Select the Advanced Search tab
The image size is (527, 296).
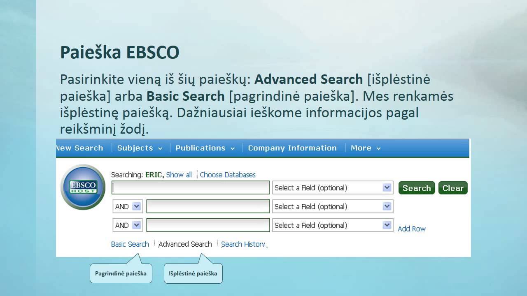[x=185, y=244]
